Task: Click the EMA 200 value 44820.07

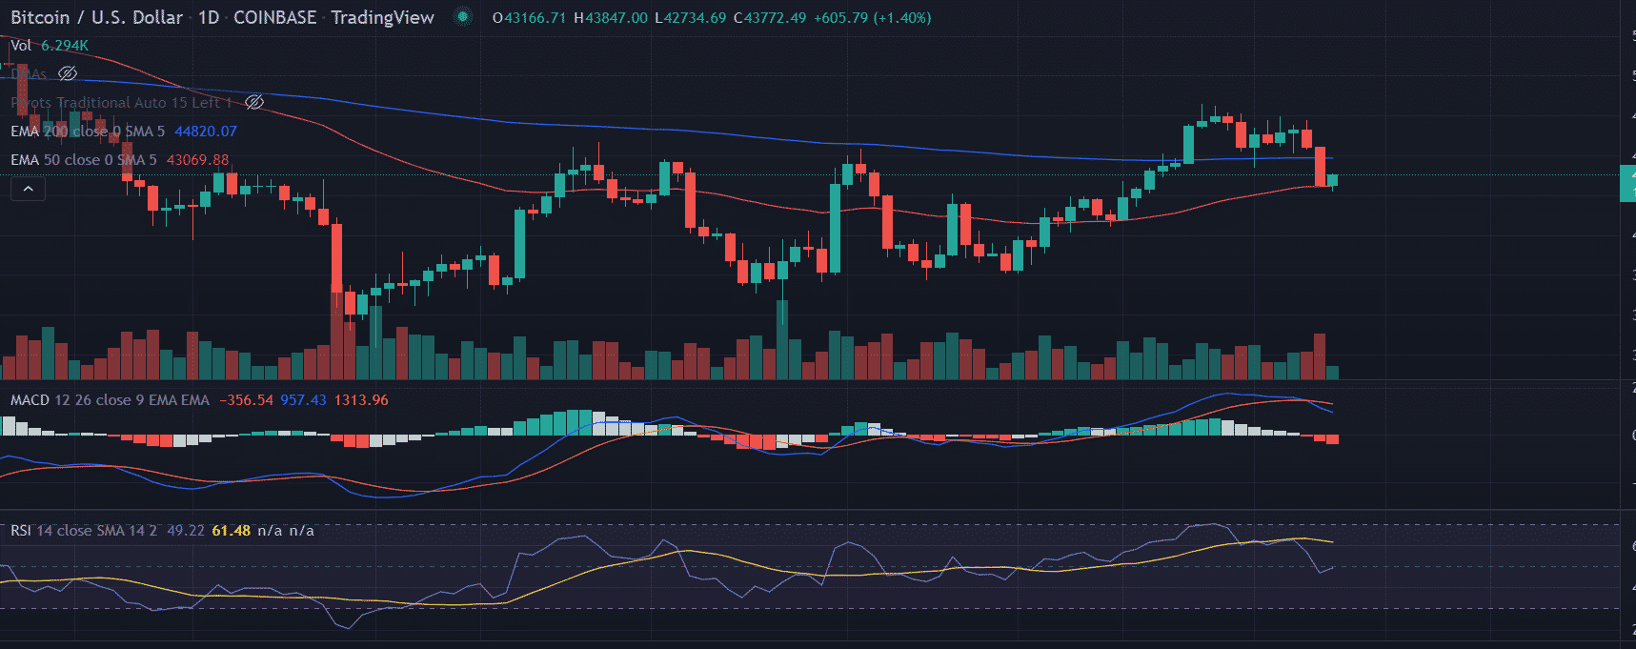Action: [206, 132]
